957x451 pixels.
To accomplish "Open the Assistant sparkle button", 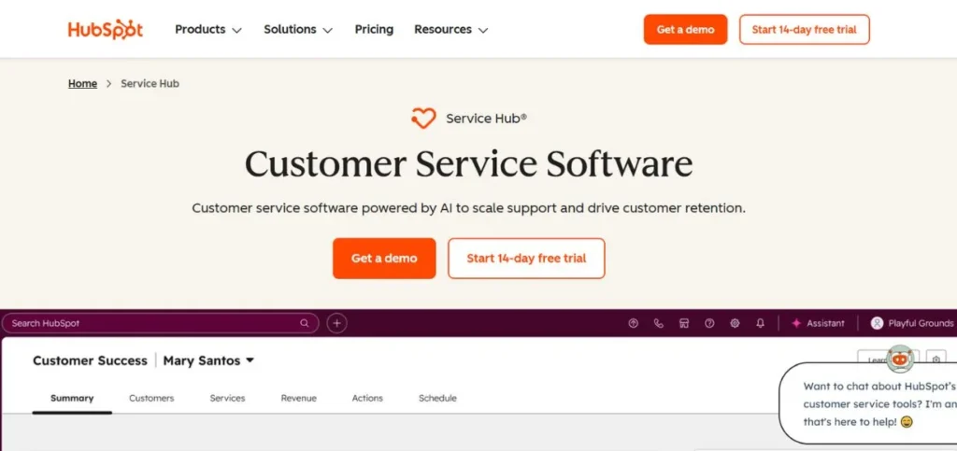I will [x=818, y=324].
